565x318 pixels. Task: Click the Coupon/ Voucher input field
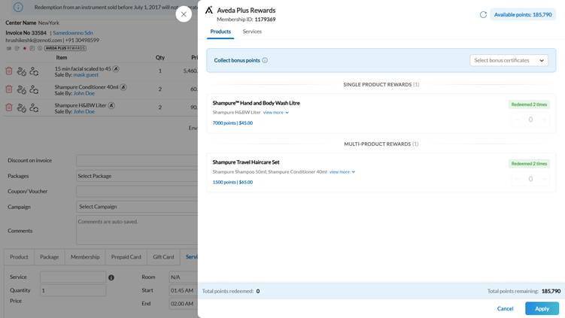tap(137, 191)
